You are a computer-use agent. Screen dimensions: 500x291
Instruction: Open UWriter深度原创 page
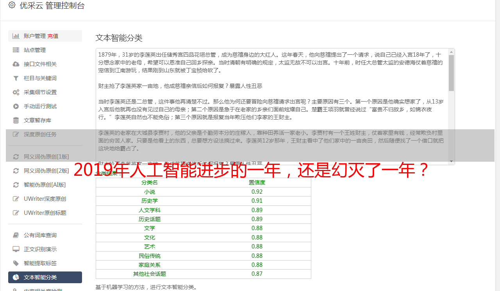[45, 199]
